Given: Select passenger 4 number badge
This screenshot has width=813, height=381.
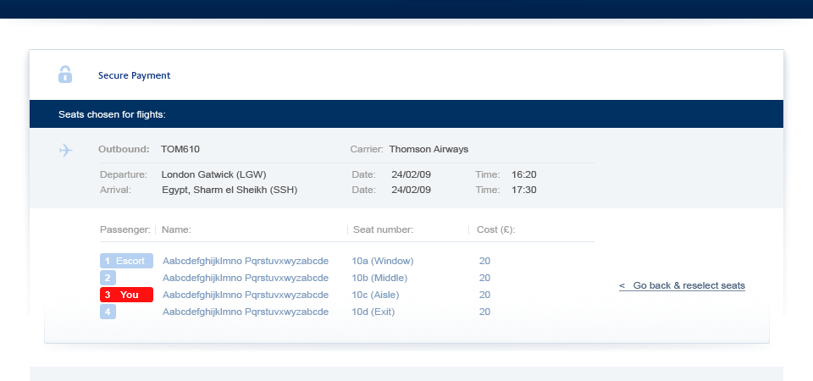Looking at the screenshot, I should (x=108, y=312).
